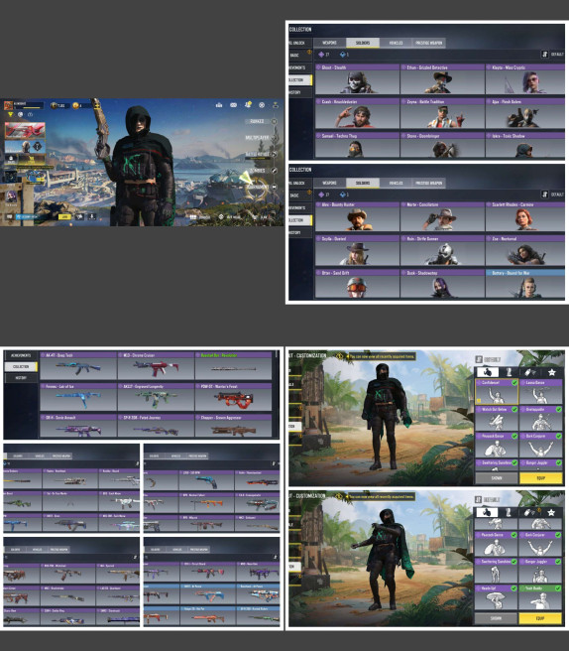
Task: Open Default loadout selector in Confident emote panel
Action: (488, 359)
